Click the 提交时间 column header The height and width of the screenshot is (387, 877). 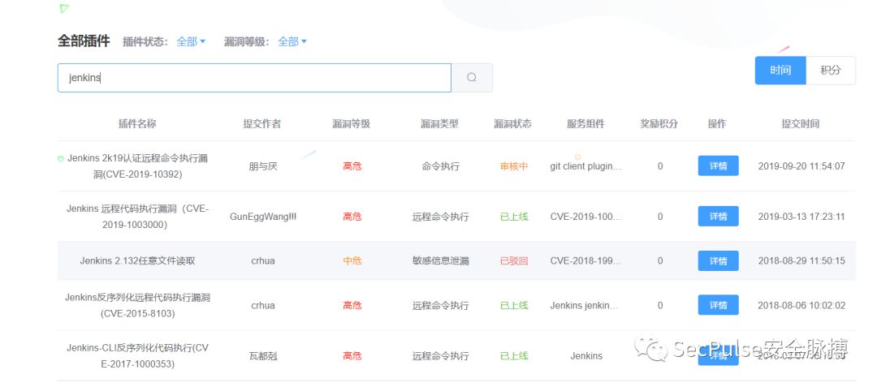pyautogui.click(x=801, y=124)
